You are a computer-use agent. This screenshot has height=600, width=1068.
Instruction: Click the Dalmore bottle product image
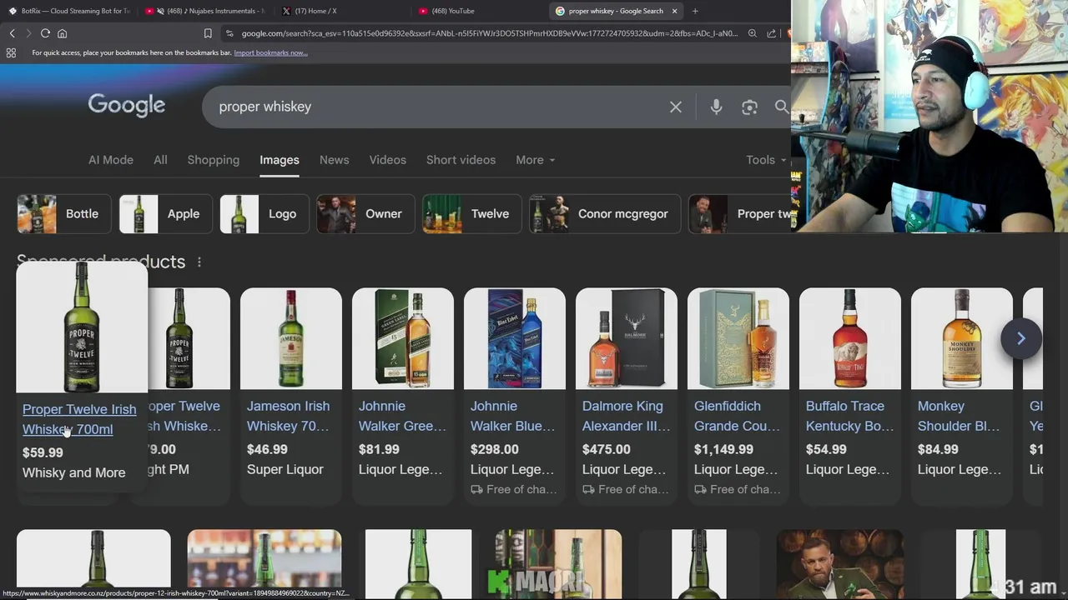click(x=627, y=338)
